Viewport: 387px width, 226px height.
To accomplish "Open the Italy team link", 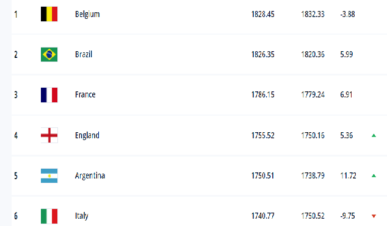I will point(81,216).
